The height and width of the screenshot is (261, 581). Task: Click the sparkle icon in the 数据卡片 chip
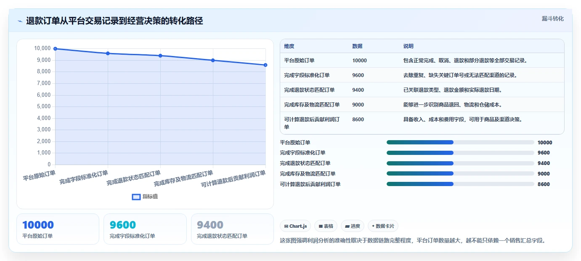pyautogui.click(x=373, y=226)
